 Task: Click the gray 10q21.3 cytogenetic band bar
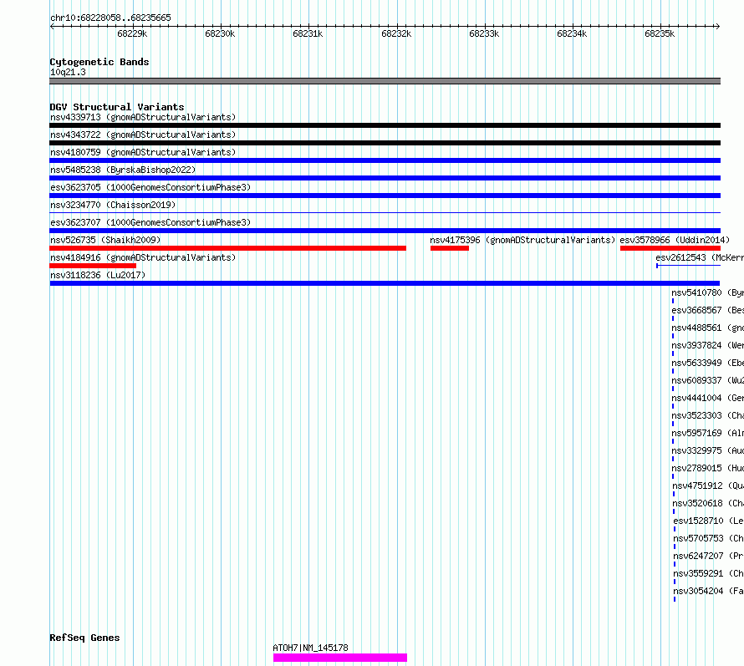tap(385, 81)
